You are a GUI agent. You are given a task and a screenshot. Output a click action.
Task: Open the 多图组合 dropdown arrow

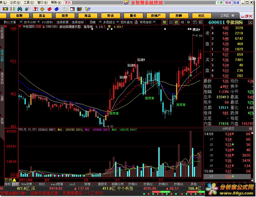tap(118, 22)
